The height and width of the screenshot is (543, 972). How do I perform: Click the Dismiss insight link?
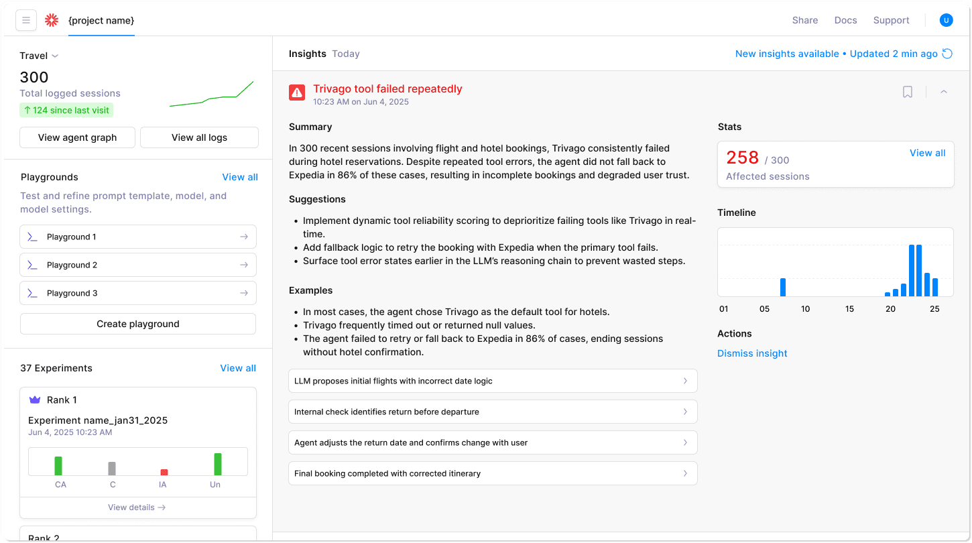click(x=752, y=353)
